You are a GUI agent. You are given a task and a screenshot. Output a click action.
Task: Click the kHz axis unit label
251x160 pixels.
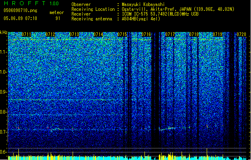[4, 32]
